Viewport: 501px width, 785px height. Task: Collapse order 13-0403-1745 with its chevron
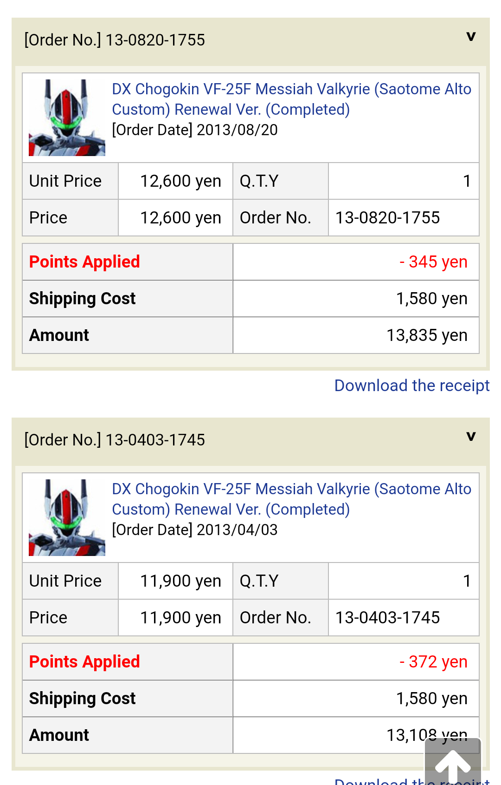pos(471,437)
